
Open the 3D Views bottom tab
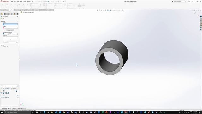[15, 109]
